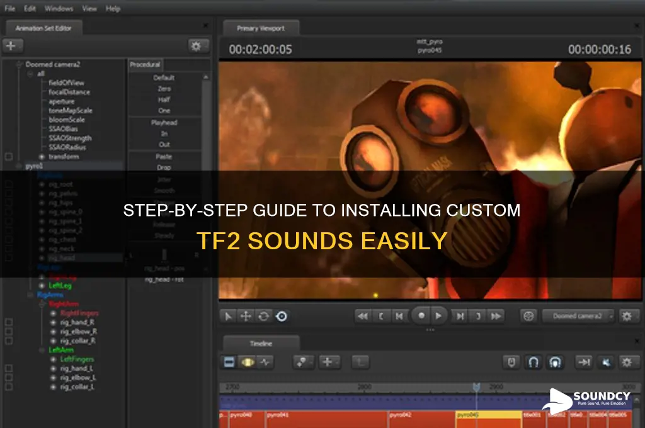The image size is (645, 428).
Task: Toggle the first magnet snapping icon
Action: tap(534, 362)
